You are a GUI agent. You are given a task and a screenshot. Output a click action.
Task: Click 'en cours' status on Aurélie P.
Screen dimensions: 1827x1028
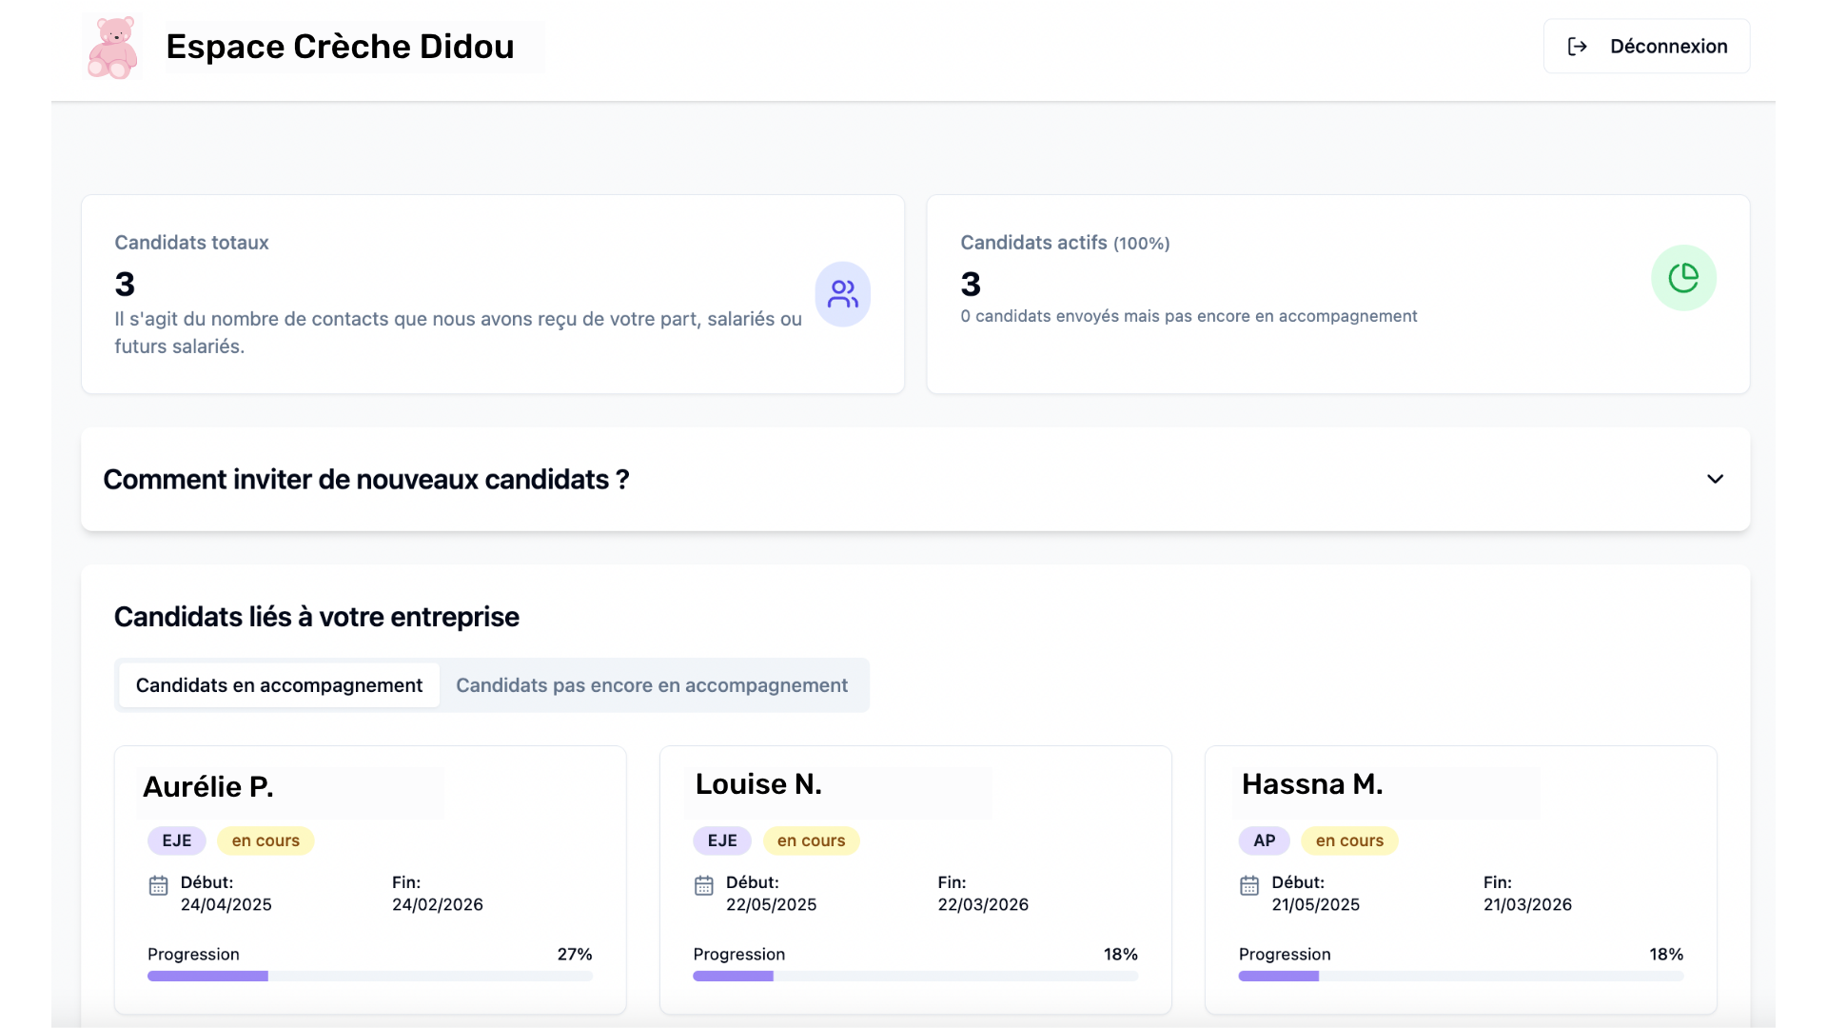(x=265, y=840)
